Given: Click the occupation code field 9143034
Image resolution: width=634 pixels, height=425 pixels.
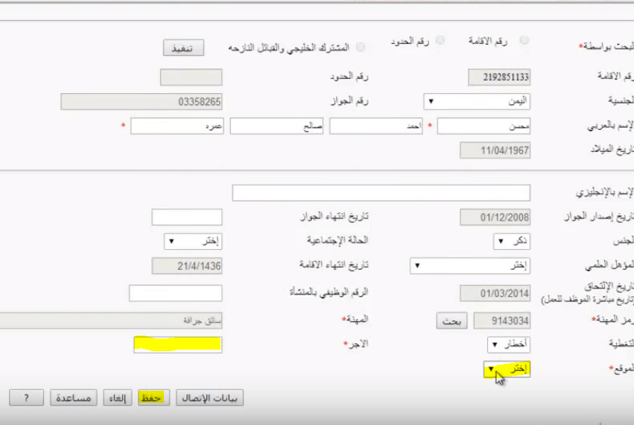Looking at the screenshot, I should click(x=502, y=321).
